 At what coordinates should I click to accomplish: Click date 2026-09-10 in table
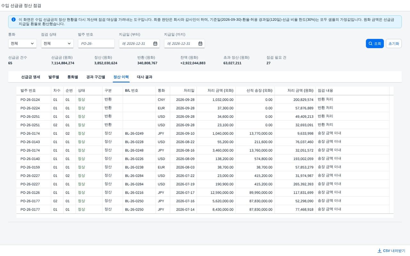[x=185, y=133]
